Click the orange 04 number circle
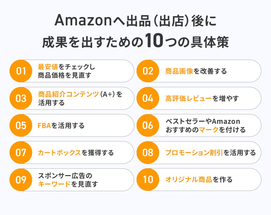This screenshot has height=215, width=271. click(148, 98)
